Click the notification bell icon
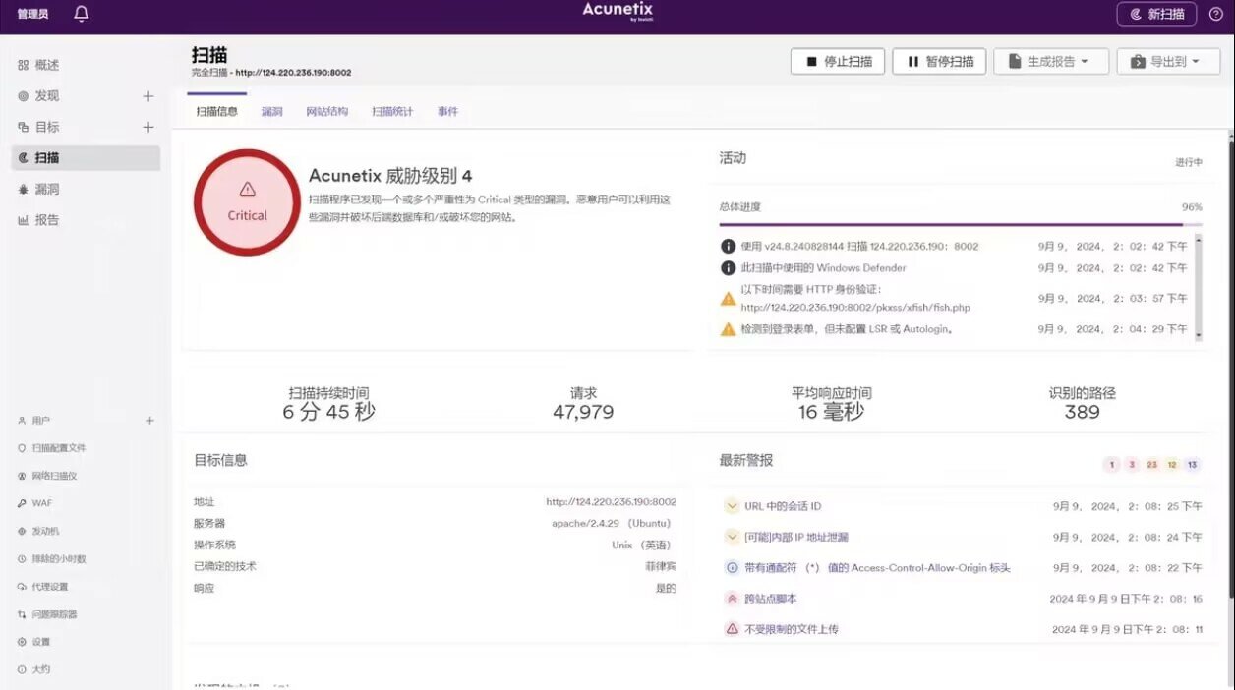Viewport: 1235px width, 690px height. pos(82,14)
